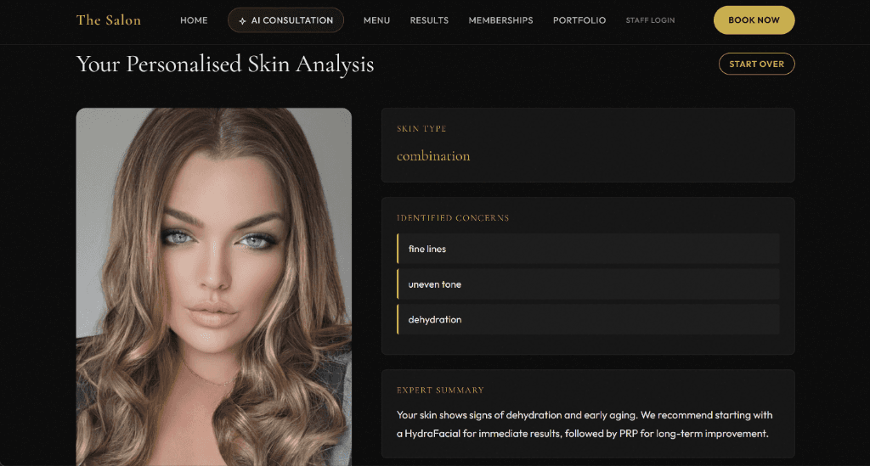870x466 pixels.
Task: Click the Skin Type combination card
Action: click(588, 145)
